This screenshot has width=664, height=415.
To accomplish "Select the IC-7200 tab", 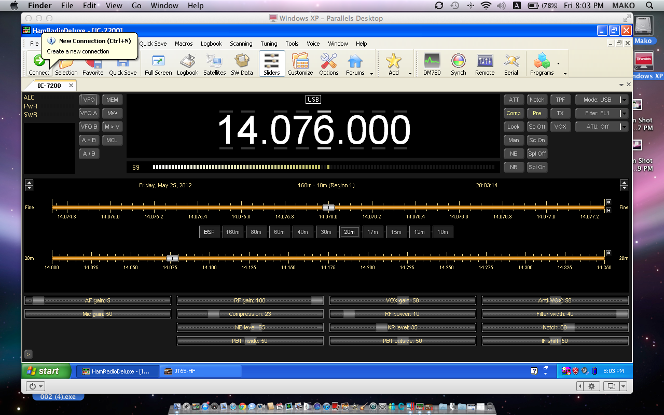I will click(x=49, y=86).
